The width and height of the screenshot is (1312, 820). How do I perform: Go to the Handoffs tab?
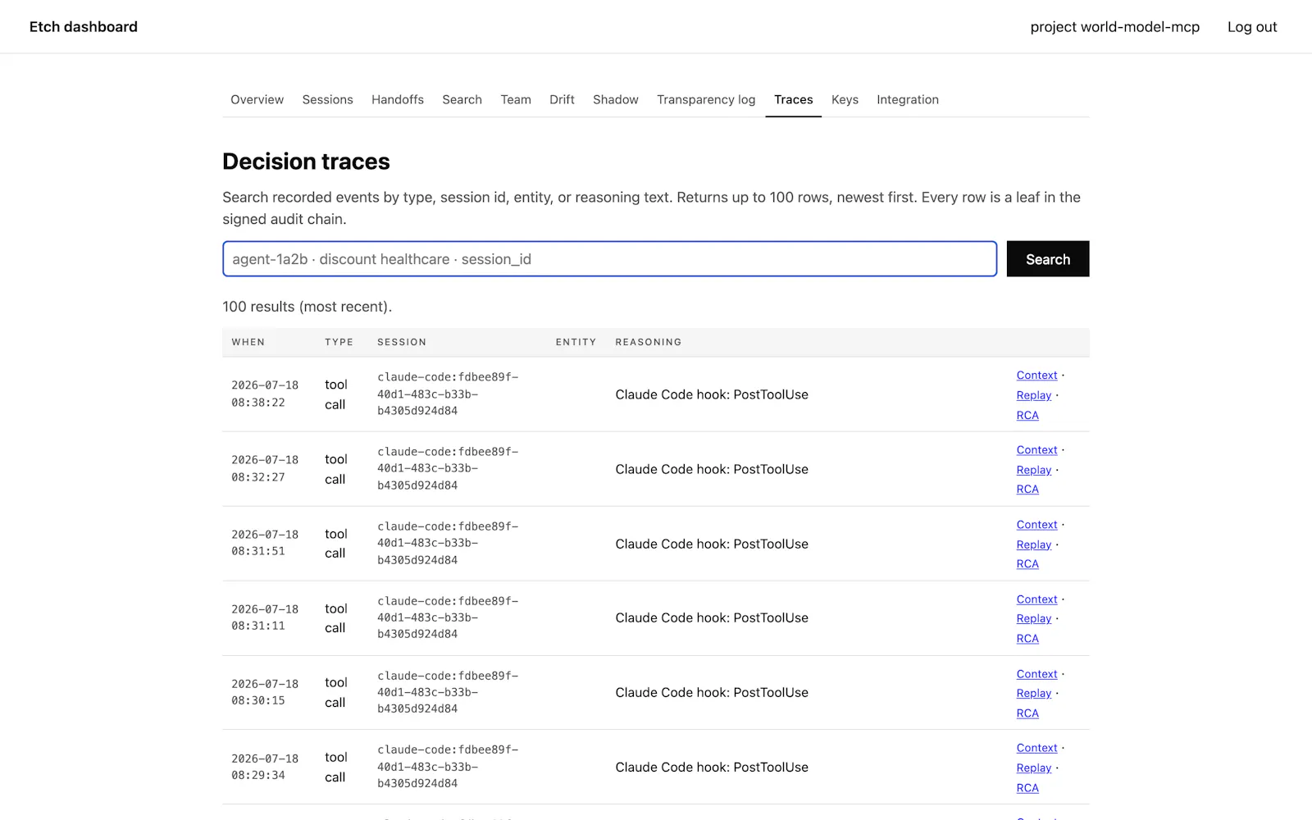(398, 99)
